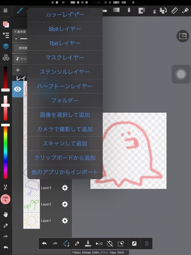This screenshot has width=191, height=255.
Task: Open Layer2 gear settings
Action: tap(65, 204)
